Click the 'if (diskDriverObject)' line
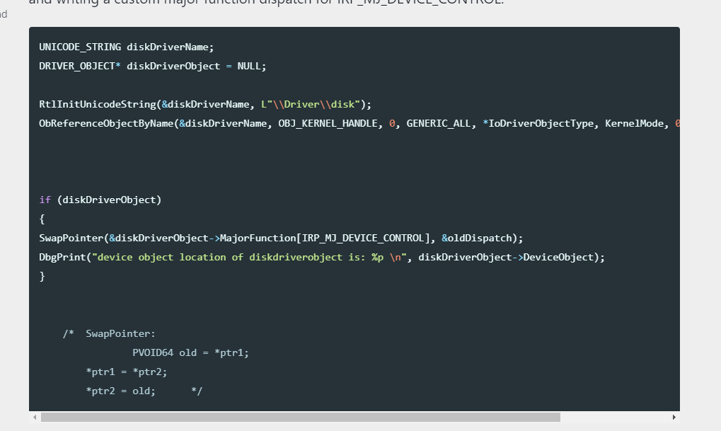This screenshot has height=431, width=721. pos(100,200)
